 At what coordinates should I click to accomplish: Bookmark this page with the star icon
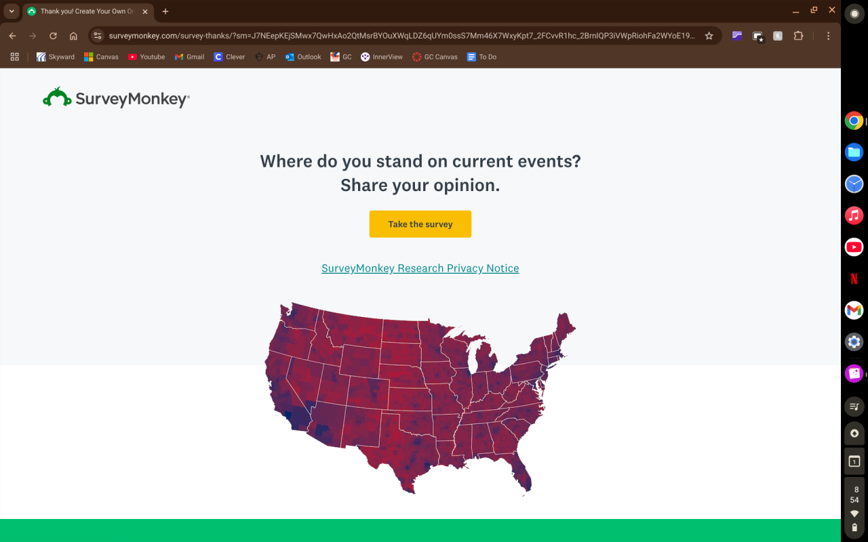[x=709, y=36]
